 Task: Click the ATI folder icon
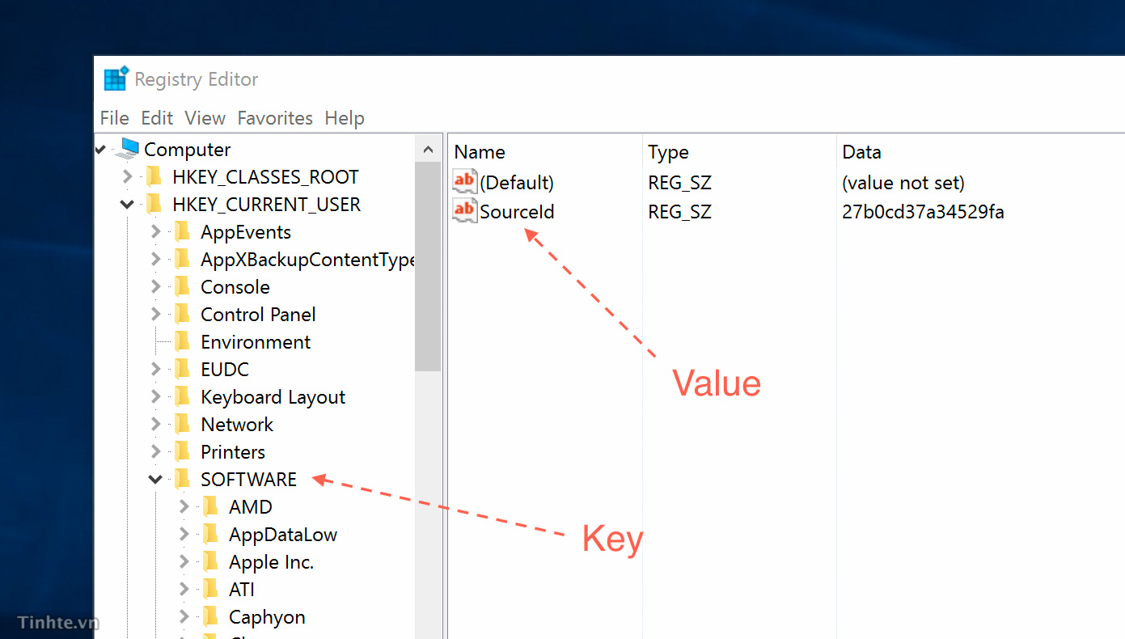[210, 590]
